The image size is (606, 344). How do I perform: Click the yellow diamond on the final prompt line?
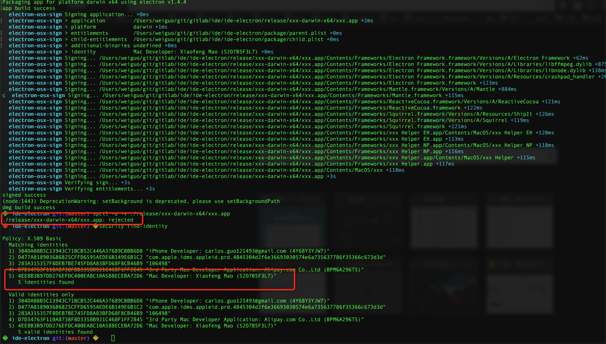tap(95, 338)
